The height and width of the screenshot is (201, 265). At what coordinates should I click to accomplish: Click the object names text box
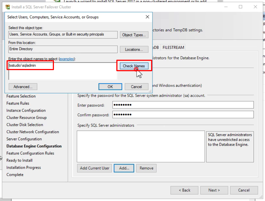[63, 71]
